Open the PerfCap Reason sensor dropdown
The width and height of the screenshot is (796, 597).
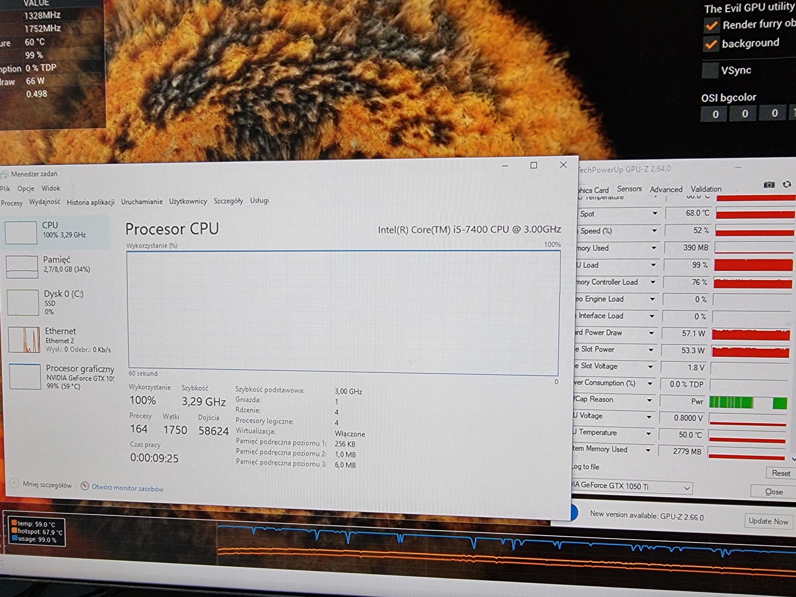point(649,400)
